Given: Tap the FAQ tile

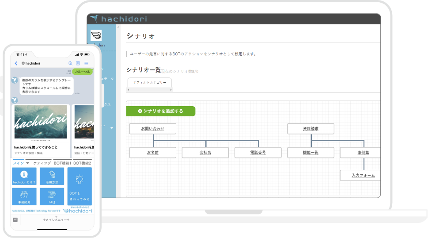Looking at the screenshot, I should pyautogui.click(x=52, y=196).
